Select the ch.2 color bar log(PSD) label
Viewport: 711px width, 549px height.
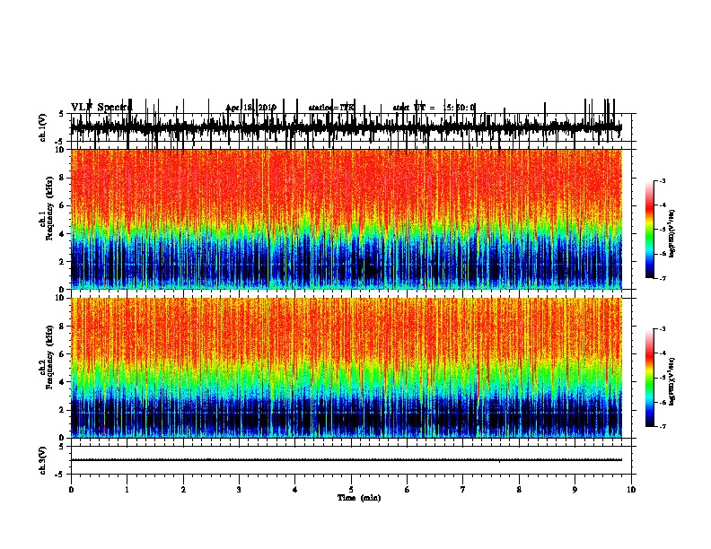tap(672, 381)
